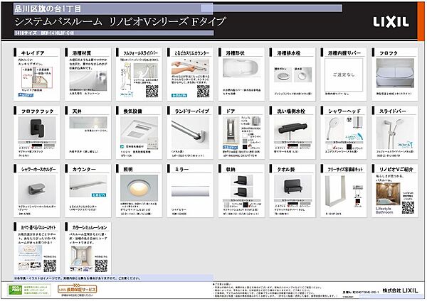Click the 'リノビオVご紹介' card title
Viewport: 427px width, 301px height.
(x=396, y=169)
